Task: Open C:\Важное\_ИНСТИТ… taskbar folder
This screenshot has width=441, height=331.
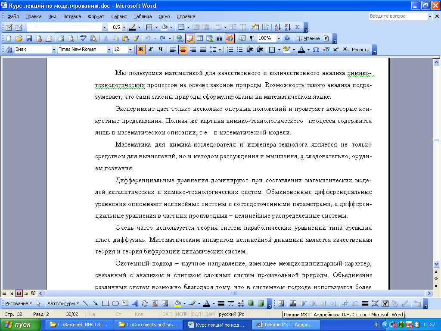Action: (79, 325)
